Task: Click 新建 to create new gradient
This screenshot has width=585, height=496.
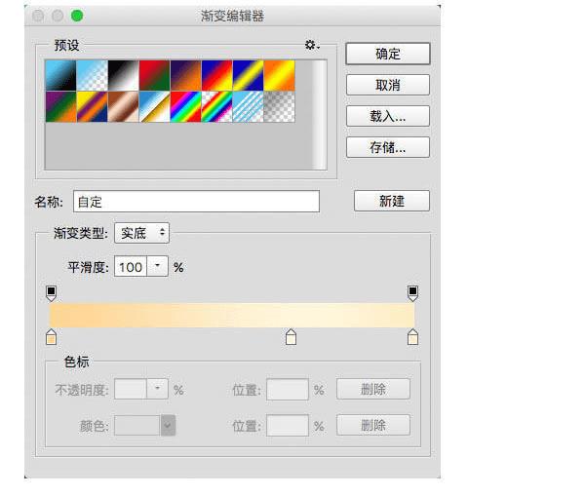Action: click(392, 201)
